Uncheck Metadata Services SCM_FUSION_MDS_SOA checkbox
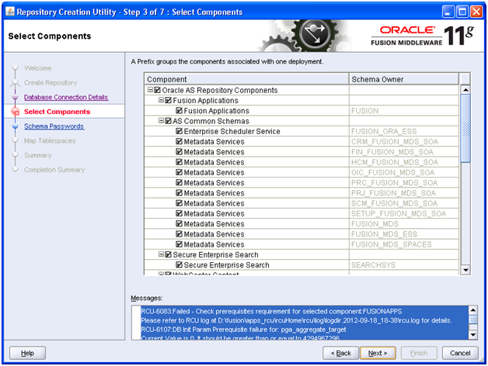This screenshot has height=366, width=488. [179, 203]
